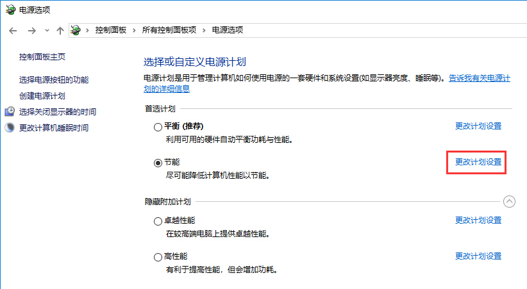Screen dimensions: 527x289
Task: Click the text 有利于提高性能，但会增加功耗
Action: (222, 270)
